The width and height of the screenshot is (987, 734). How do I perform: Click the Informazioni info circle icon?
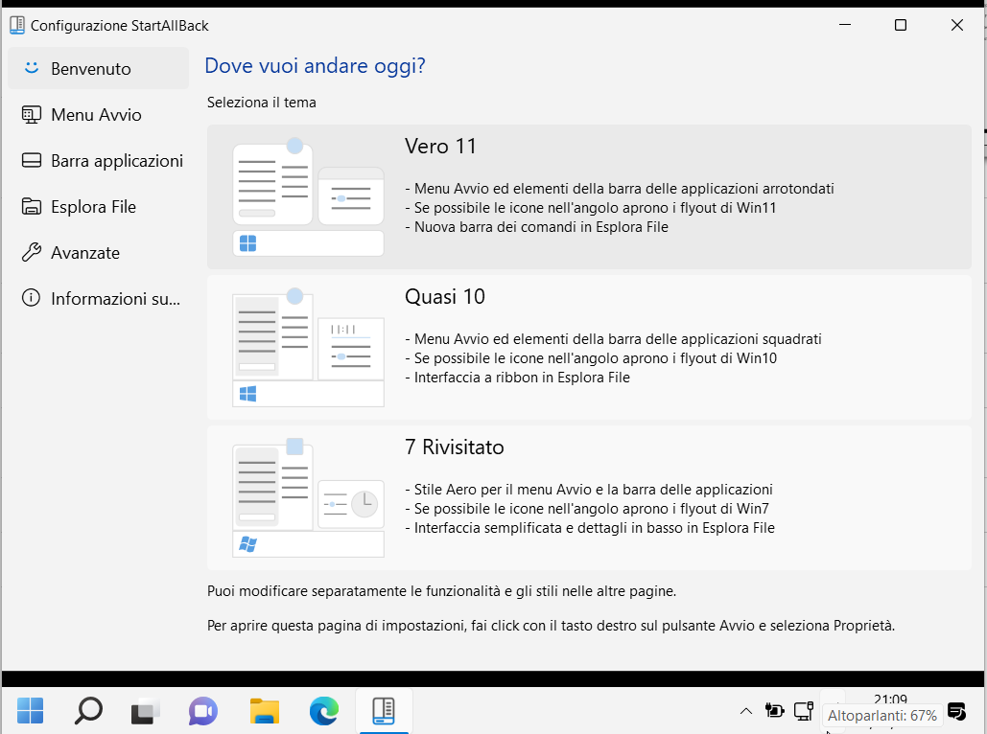coord(31,297)
